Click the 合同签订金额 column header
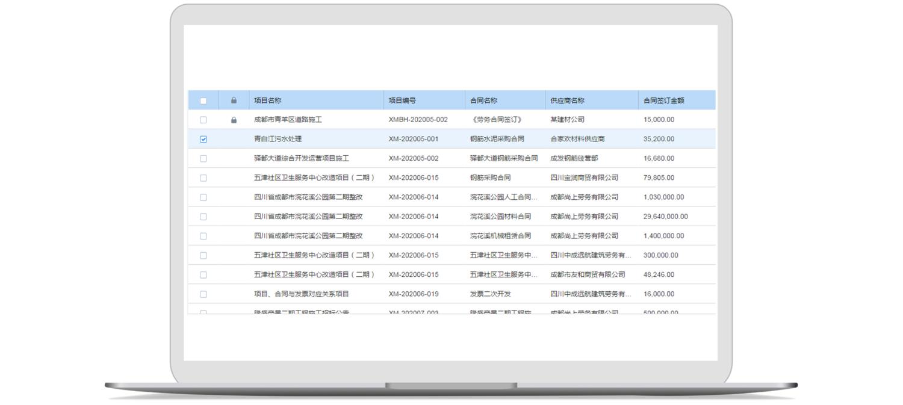 663,100
